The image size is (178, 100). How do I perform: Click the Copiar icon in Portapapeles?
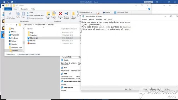click(x=18, y=14)
